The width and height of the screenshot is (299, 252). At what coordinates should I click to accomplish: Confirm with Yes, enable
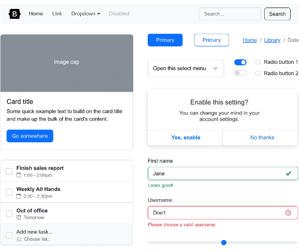185,138
